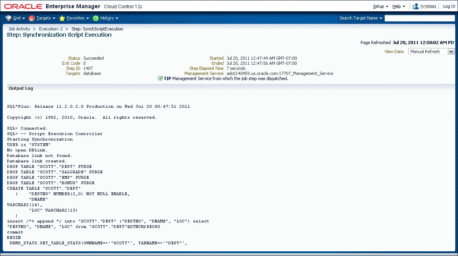Screen dimensions: 458x256
Task: Go to Job Activity breadcrumb link
Action: (x=19, y=29)
